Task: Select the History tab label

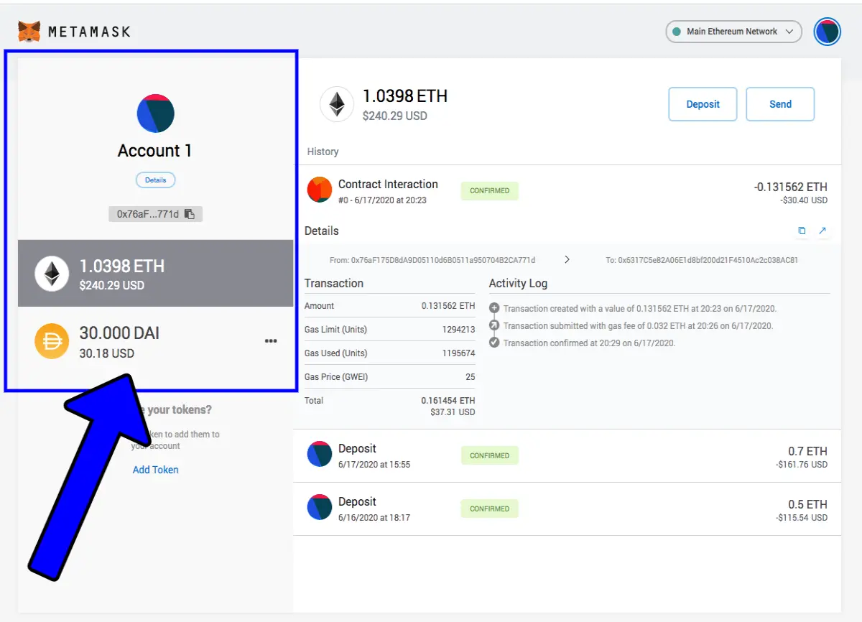Action: click(323, 152)
